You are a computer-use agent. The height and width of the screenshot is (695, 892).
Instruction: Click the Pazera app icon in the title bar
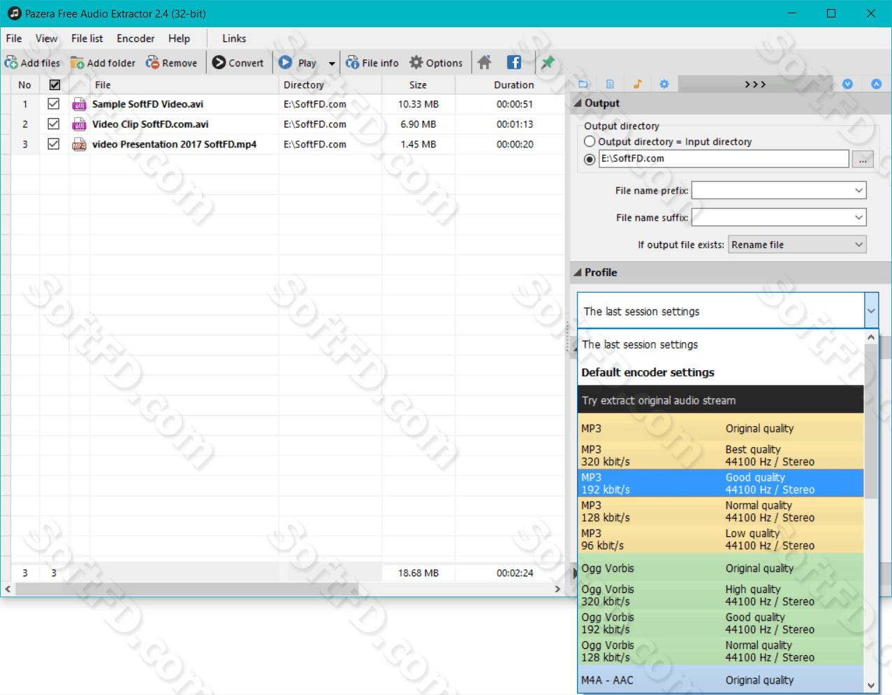pos(14,13)
